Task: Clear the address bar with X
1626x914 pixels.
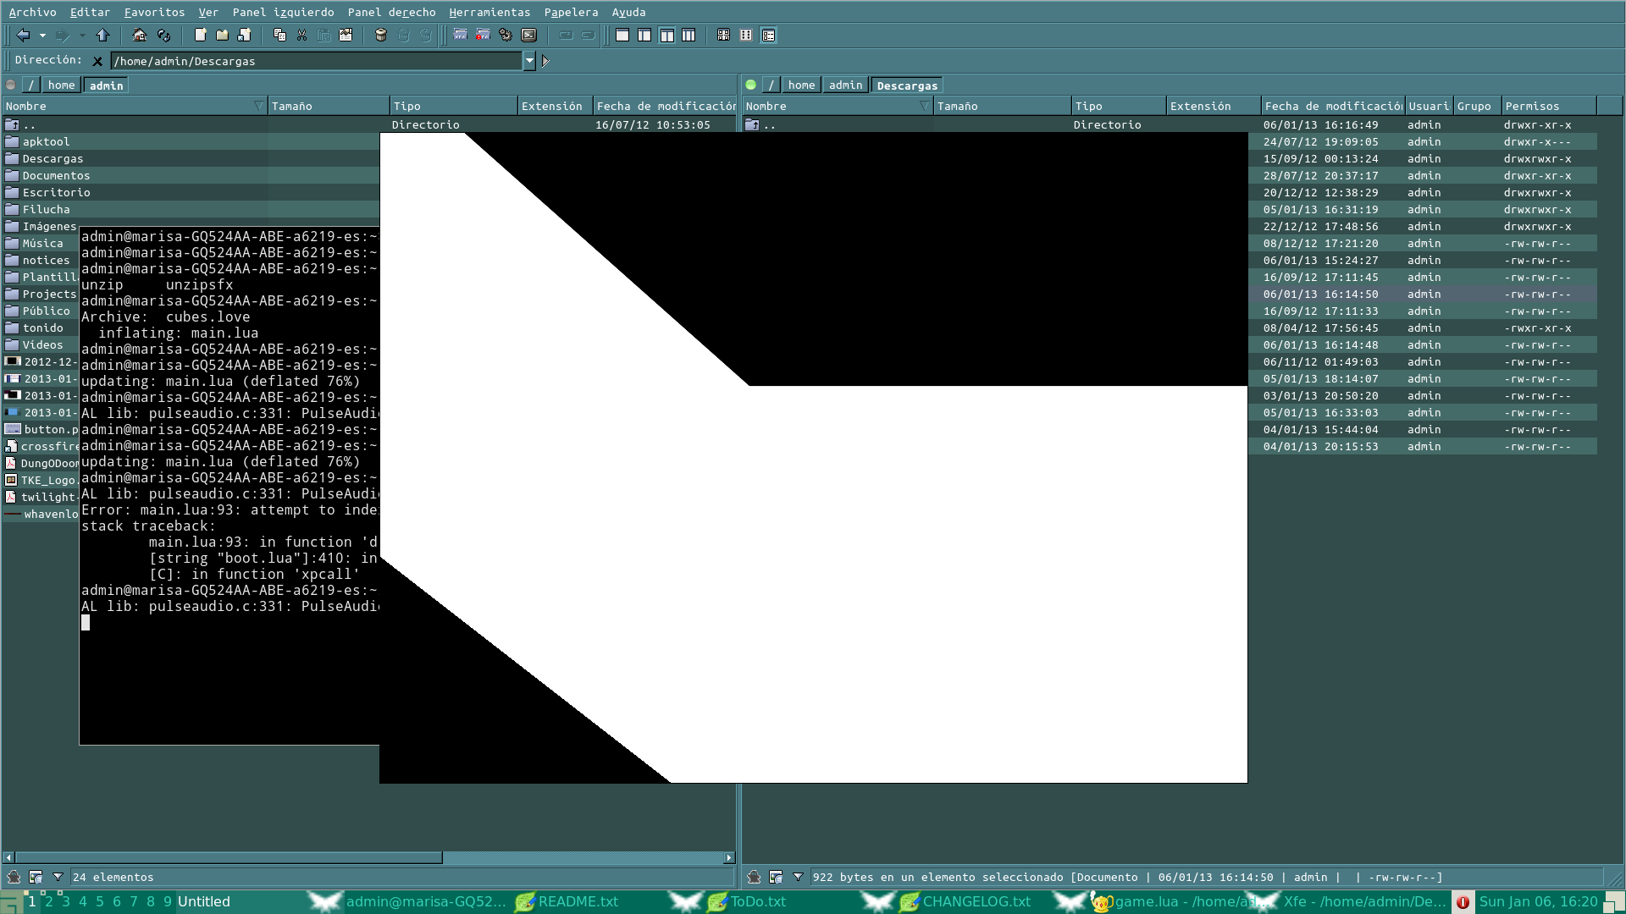Action: (x=97, y=61)
